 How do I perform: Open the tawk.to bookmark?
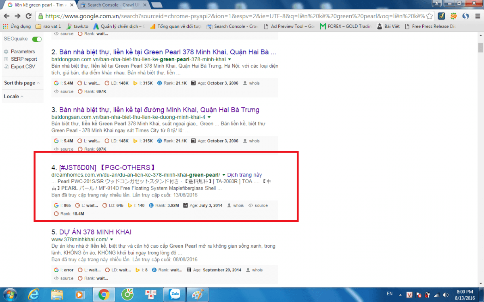click(78, 27)
